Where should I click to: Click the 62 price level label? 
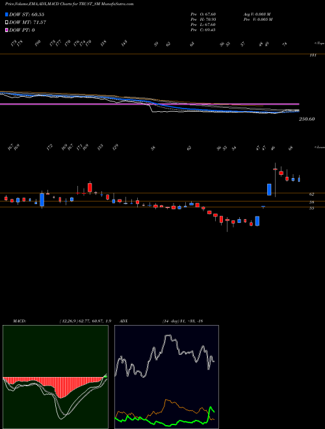point(311,194)
